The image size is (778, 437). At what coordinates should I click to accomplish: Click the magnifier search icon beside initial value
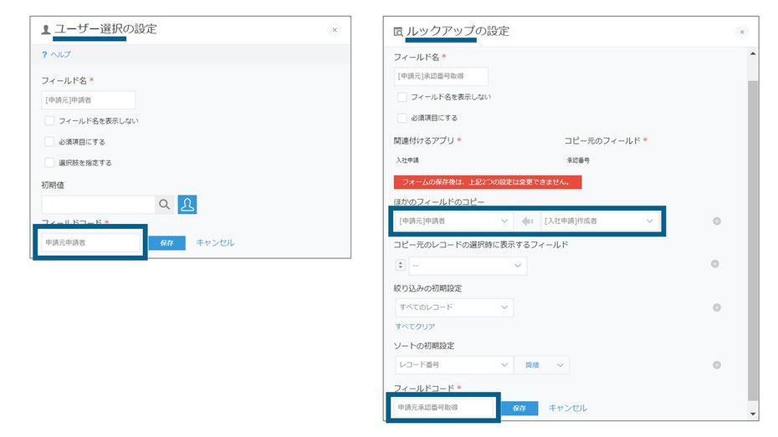click(x=164, y=204)
